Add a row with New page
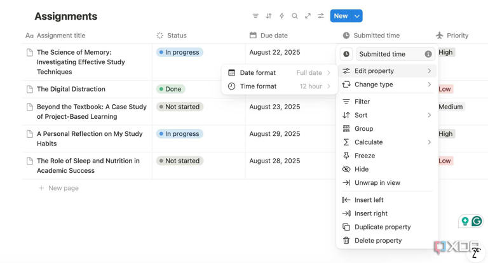 click(x=58, y=188)
